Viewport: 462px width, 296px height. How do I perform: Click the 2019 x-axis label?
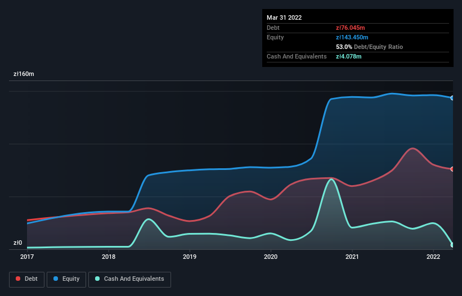tap(190, 257)
